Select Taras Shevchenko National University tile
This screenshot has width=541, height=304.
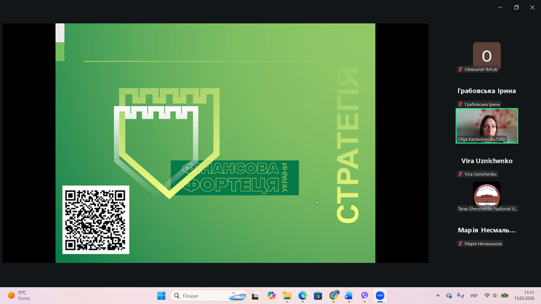click(x=487, y=196)
